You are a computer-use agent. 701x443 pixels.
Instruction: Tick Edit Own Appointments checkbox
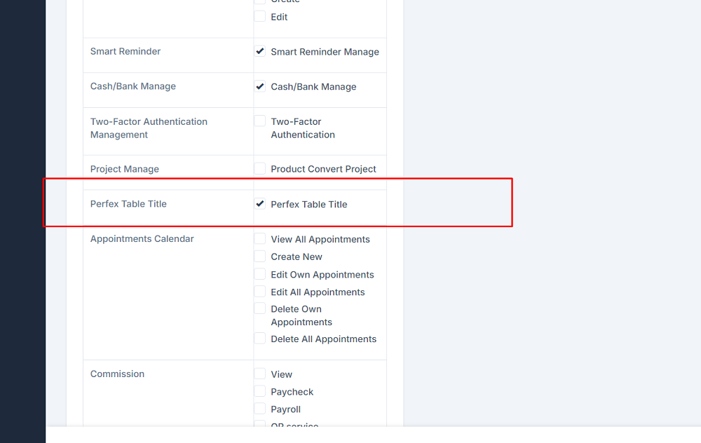point(260,274)
